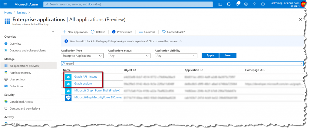Click the Homepage URL column header

point(255,70)
